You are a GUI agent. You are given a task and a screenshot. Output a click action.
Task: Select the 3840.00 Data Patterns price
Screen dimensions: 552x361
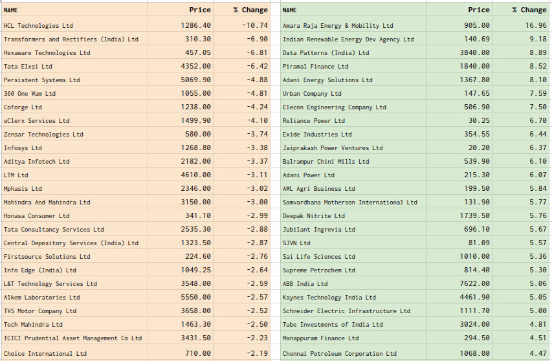[x=459, y=53]
